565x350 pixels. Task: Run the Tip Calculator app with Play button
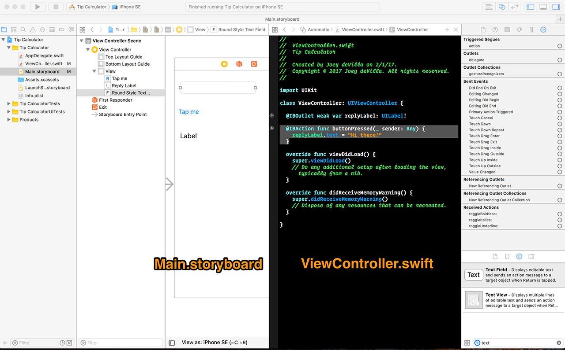point(38,7)
